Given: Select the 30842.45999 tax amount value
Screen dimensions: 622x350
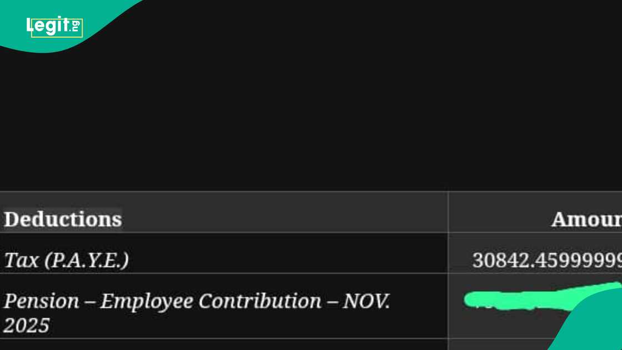Looking at the screenshot, I should click(546, 259).
